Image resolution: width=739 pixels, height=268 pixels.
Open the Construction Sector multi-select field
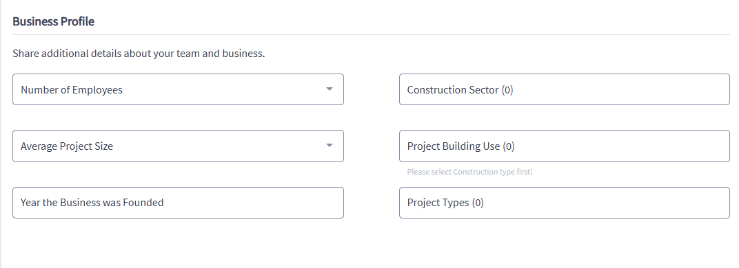click(x=564, y=89)
